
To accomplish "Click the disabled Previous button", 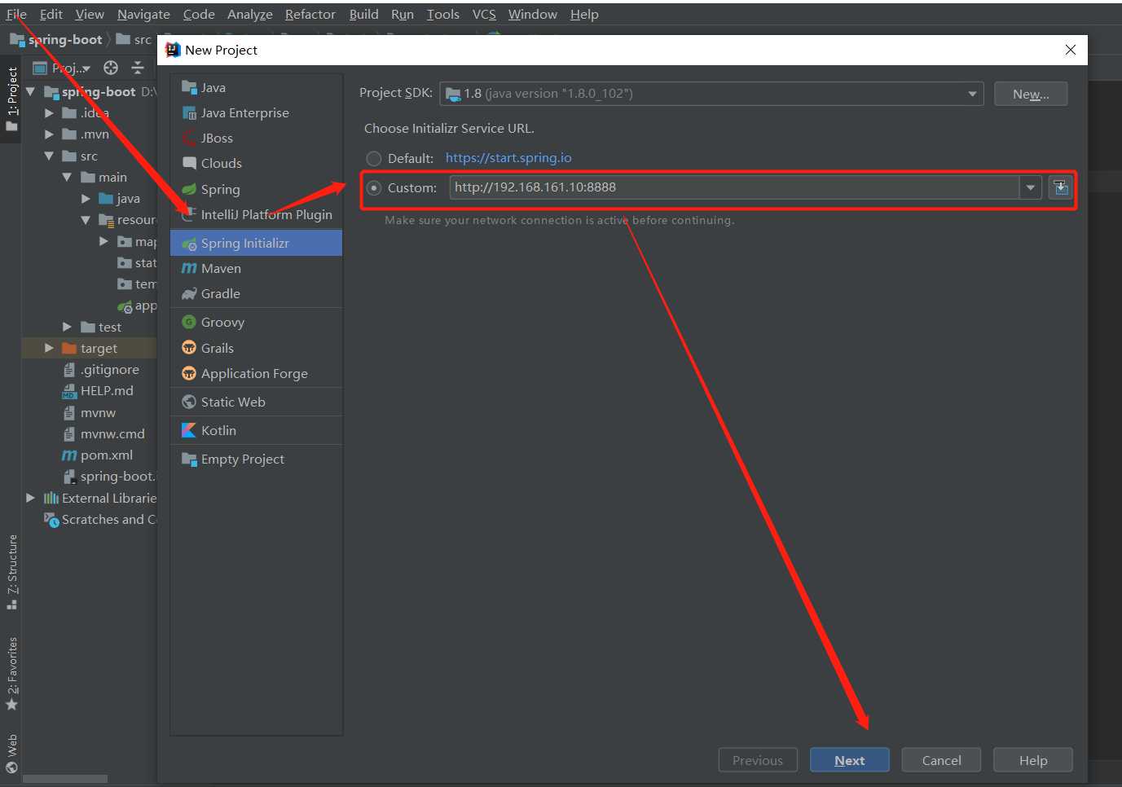I will point(757,760).
